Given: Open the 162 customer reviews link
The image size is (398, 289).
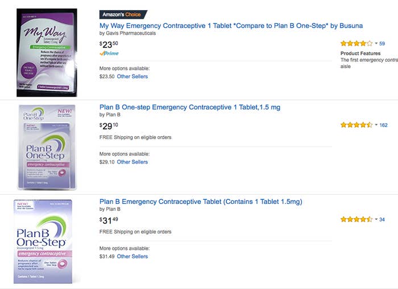Looking at the screenshot, I should [x=383, y=125].
